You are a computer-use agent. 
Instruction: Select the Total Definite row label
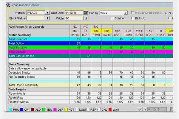click(x=17, y=52)
